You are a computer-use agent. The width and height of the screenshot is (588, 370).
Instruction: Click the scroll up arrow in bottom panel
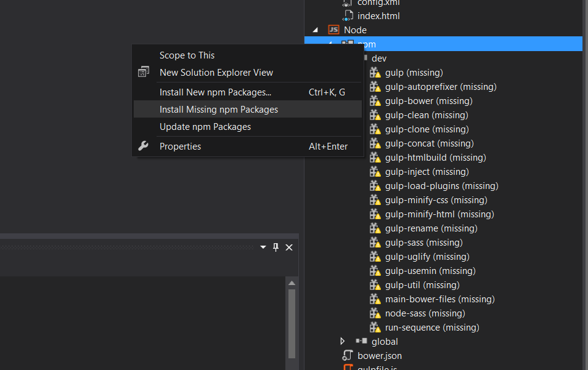tap(292, 283)
